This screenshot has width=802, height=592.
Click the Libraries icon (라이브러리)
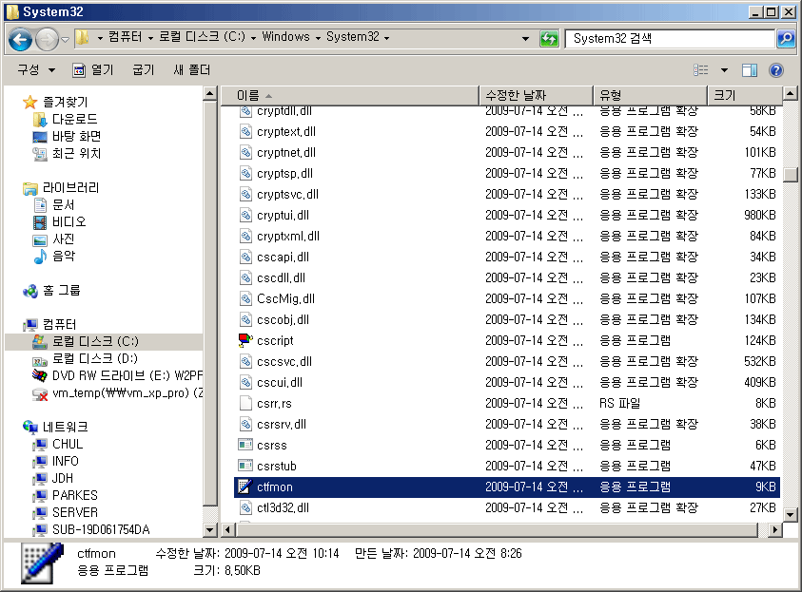(x=30, y=188)
